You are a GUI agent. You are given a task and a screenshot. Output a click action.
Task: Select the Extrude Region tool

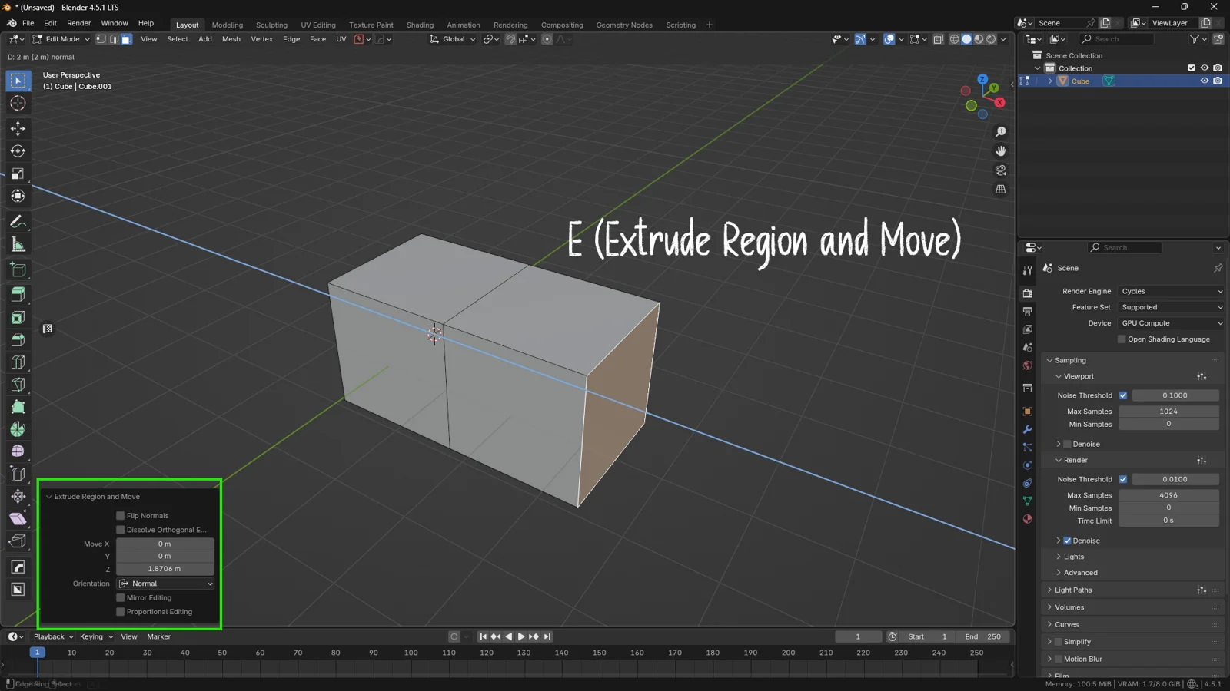(18, 294)
